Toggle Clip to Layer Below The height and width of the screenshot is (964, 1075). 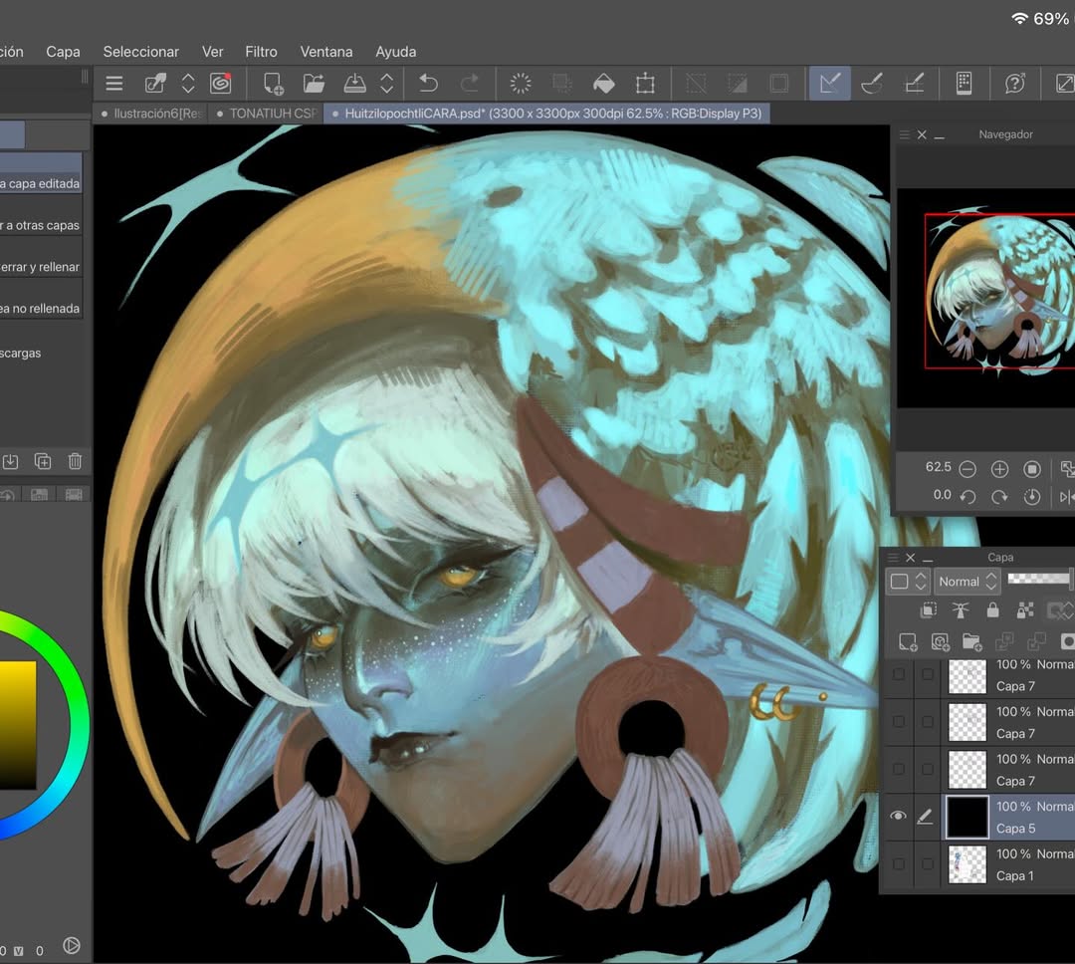(929, 609)
